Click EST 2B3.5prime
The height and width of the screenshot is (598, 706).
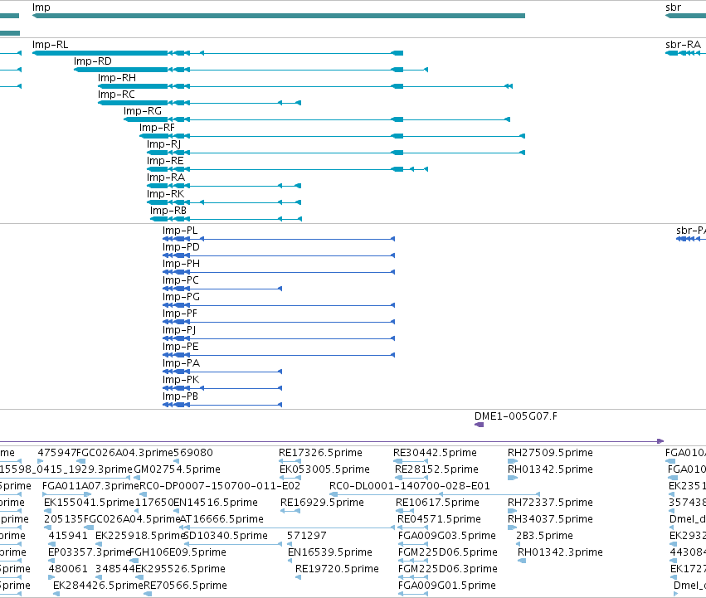coord(544,537)
